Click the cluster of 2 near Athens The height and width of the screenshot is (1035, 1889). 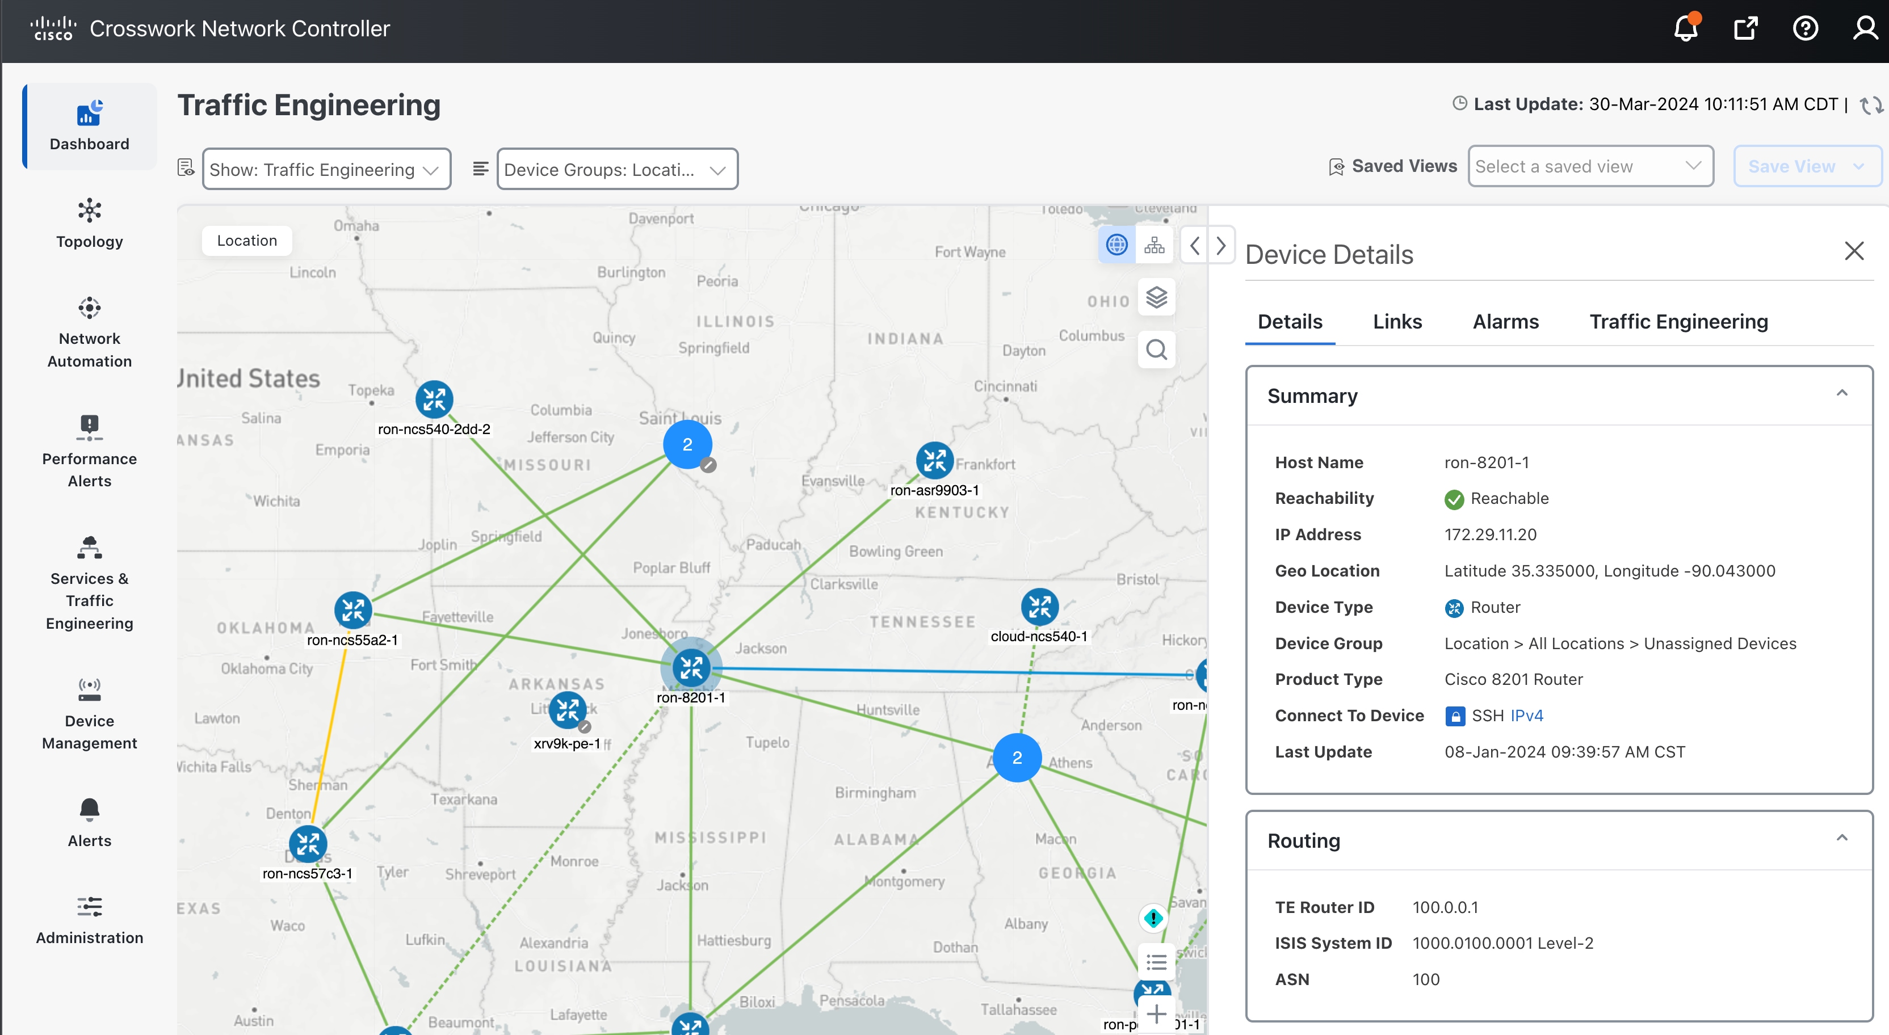pyautogui.click(x=1017, y=757)
